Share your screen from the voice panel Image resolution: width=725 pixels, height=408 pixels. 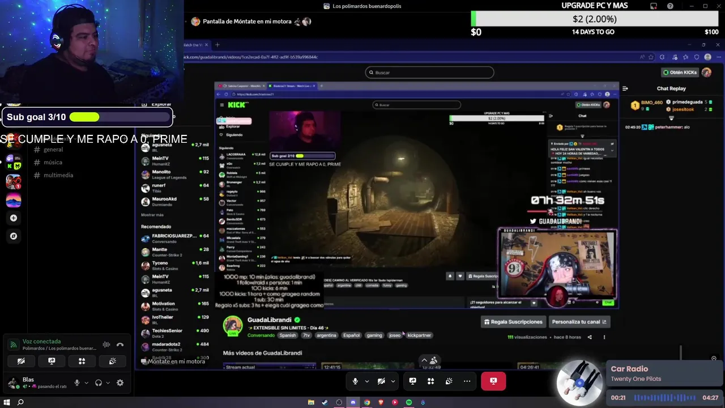pos(52,361)
